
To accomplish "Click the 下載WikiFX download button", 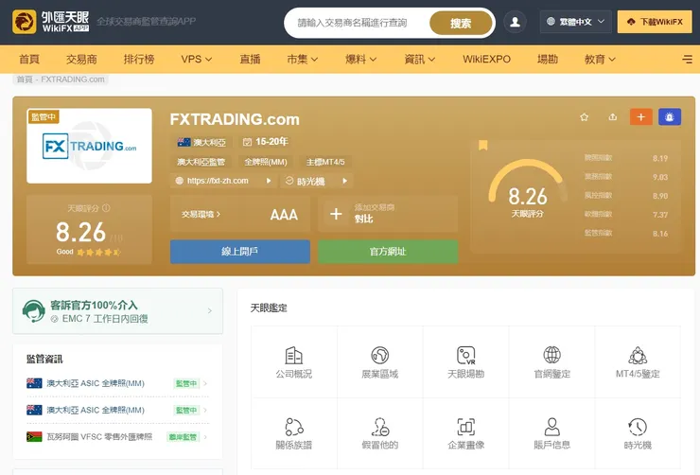I will (x=655, y=22).
